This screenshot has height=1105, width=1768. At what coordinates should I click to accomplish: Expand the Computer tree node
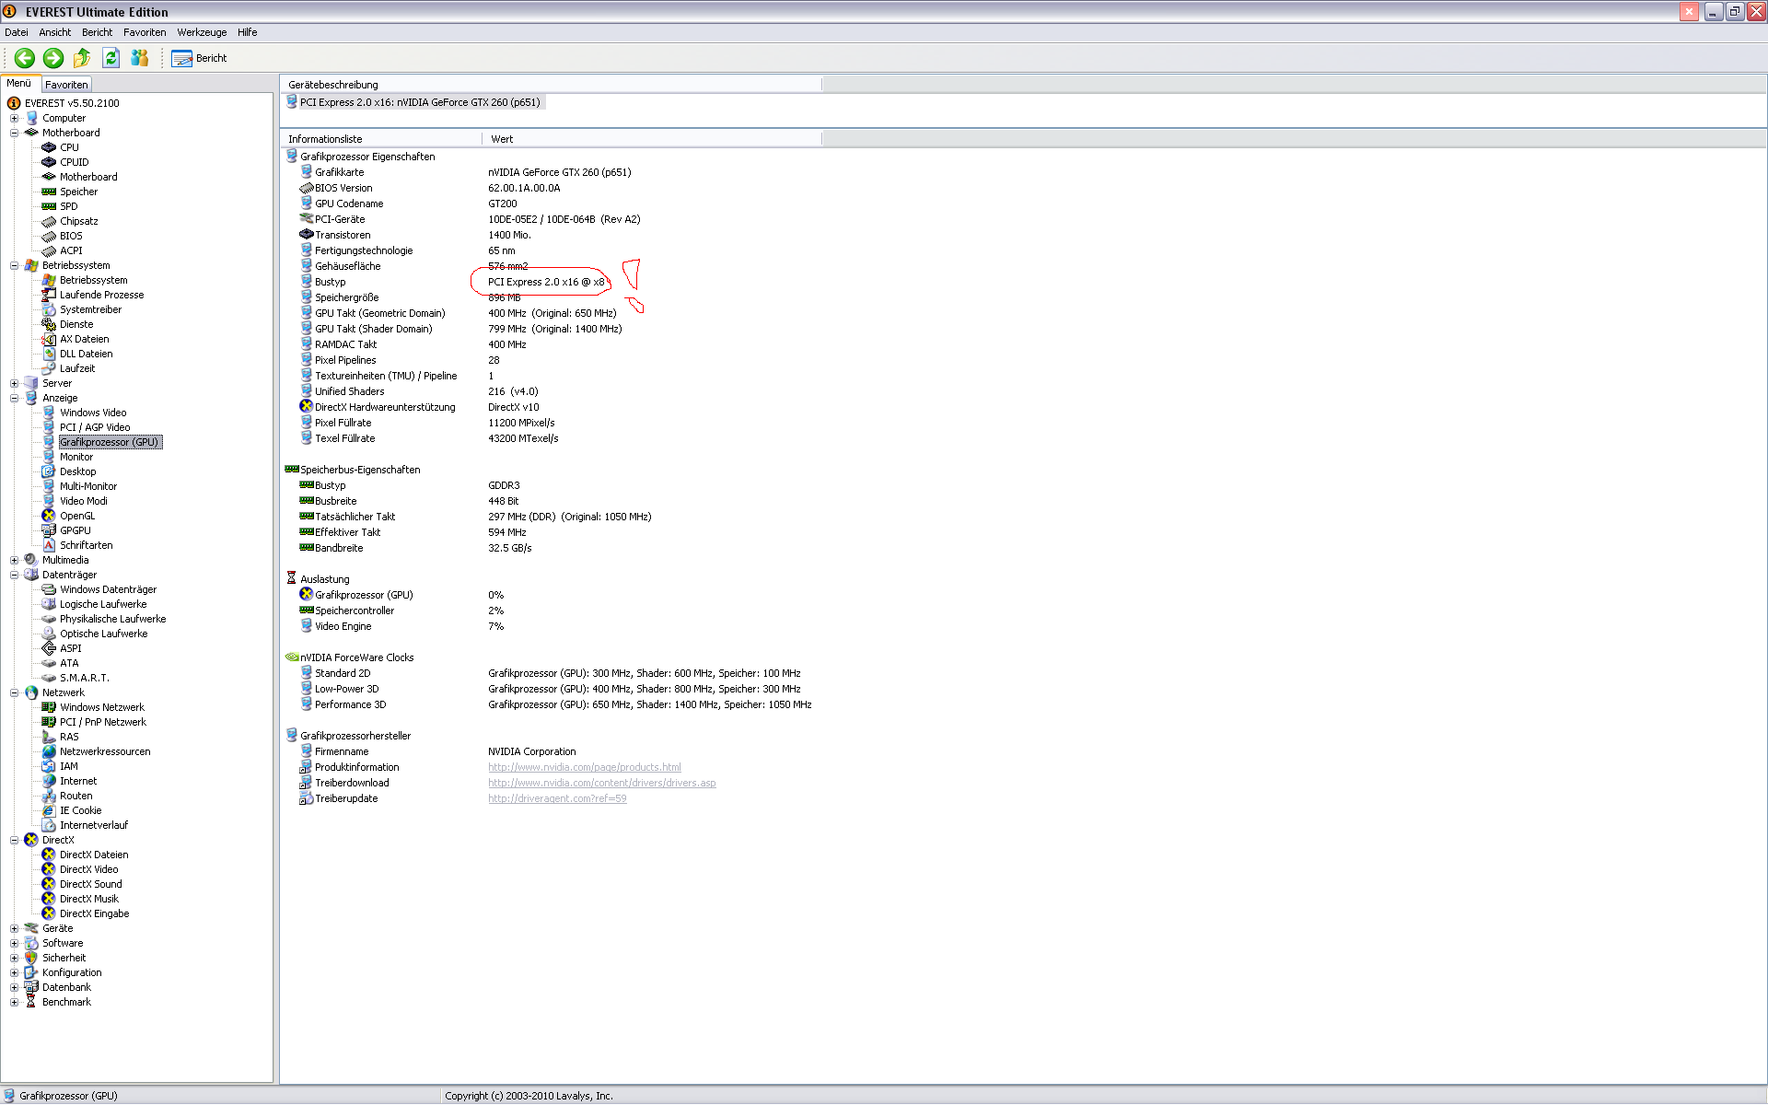click(14, 118)
